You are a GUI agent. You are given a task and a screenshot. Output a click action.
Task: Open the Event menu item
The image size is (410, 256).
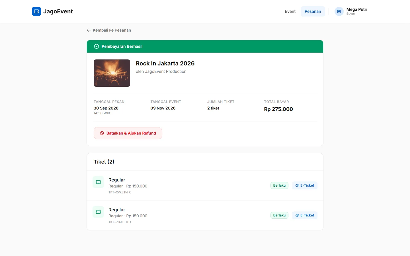coord(290,11)
